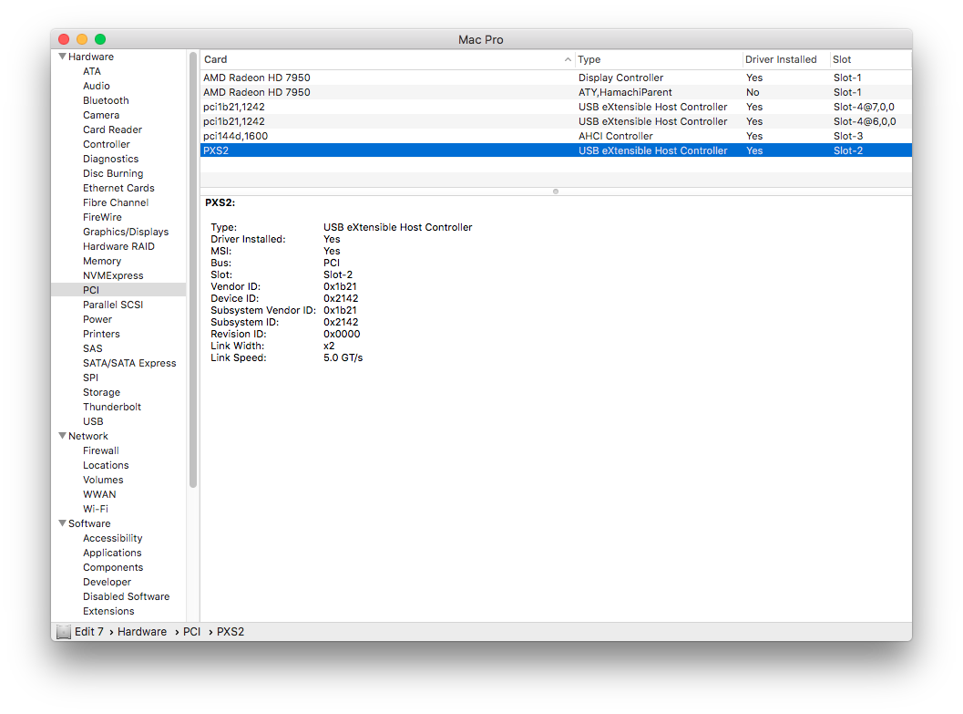The height and width of the screenshot is (714, 963).
Task: Select Developer under Software
Action: 107,582
